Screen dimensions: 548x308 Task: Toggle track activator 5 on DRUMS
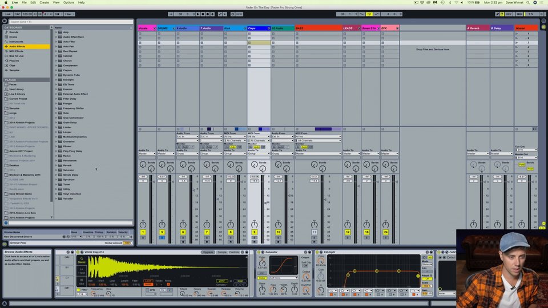click(162, 232)
